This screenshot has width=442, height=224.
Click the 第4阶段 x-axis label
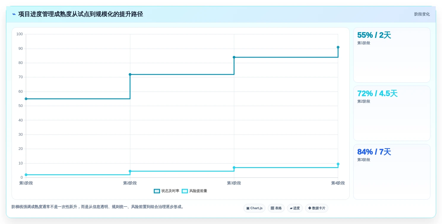point(338,183)
